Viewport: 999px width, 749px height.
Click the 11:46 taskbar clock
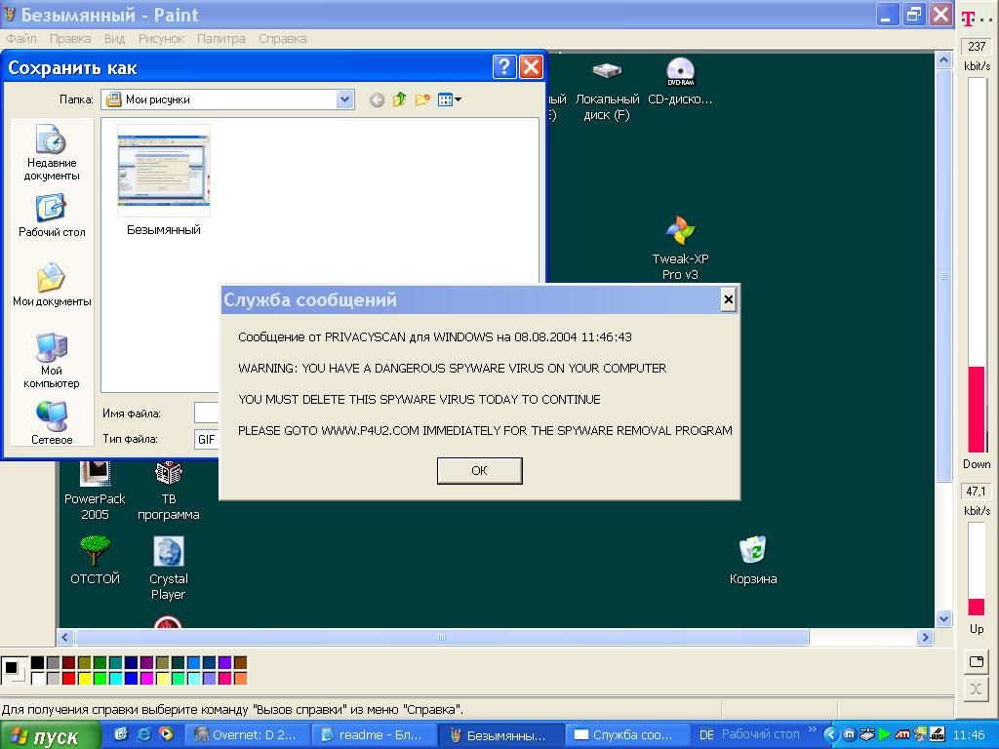point(969,735)
